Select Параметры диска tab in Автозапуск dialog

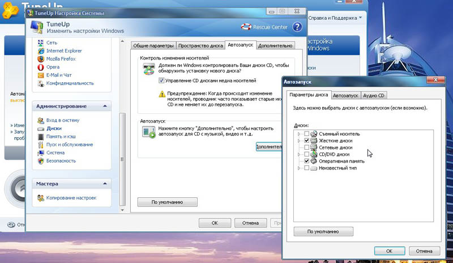pyautogui.click(x=309, y=95)
